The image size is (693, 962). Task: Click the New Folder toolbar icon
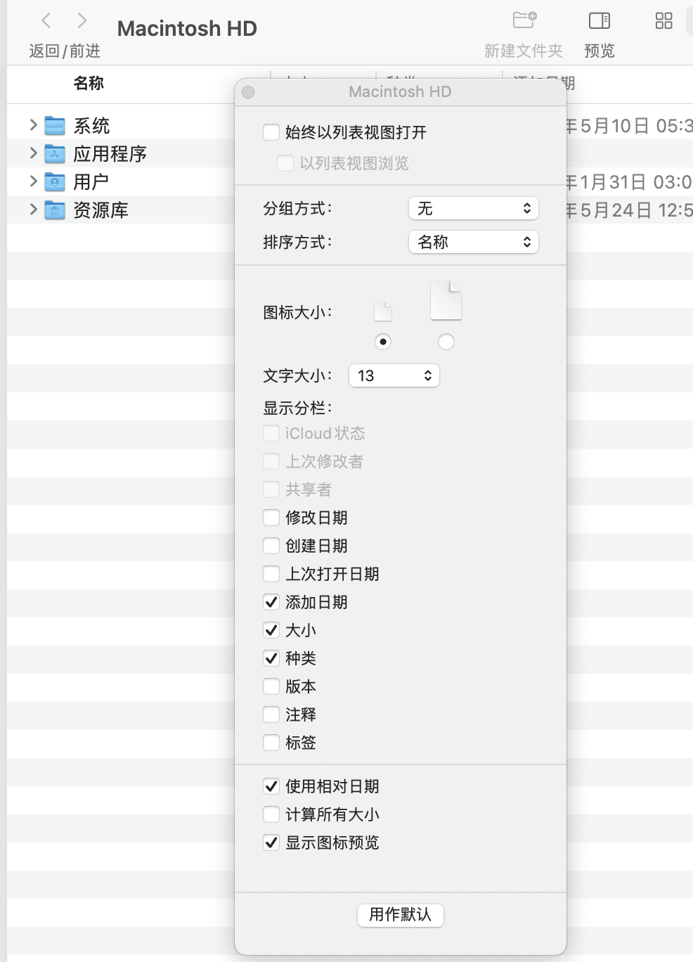click(x=524, y=20)
